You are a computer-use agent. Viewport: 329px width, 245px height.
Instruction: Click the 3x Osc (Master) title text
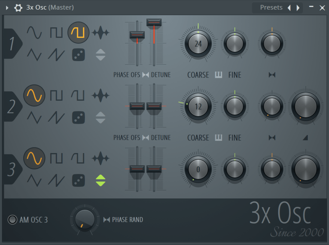pos(50,7)
